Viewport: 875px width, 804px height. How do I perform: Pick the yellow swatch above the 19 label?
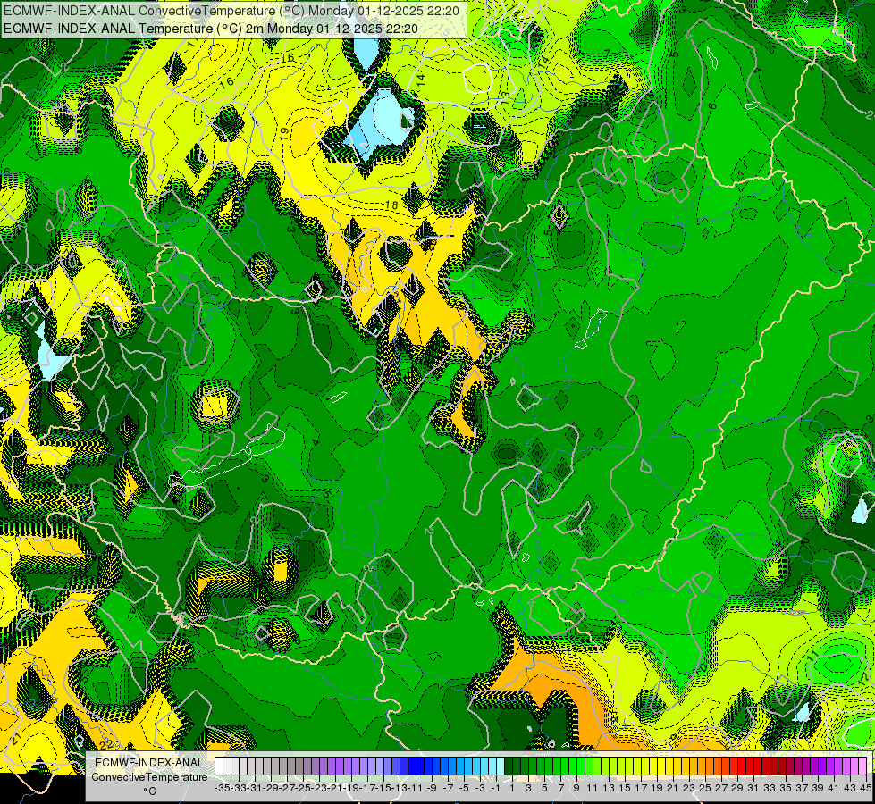click(x=661, y=766)
